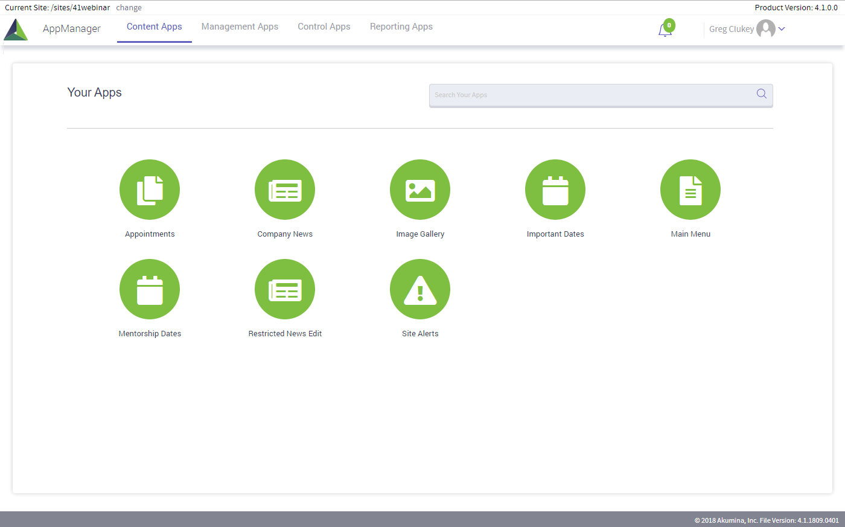Click the notification count badge
The width and height of the screenshot is (845, 527).
pos(669,25)
